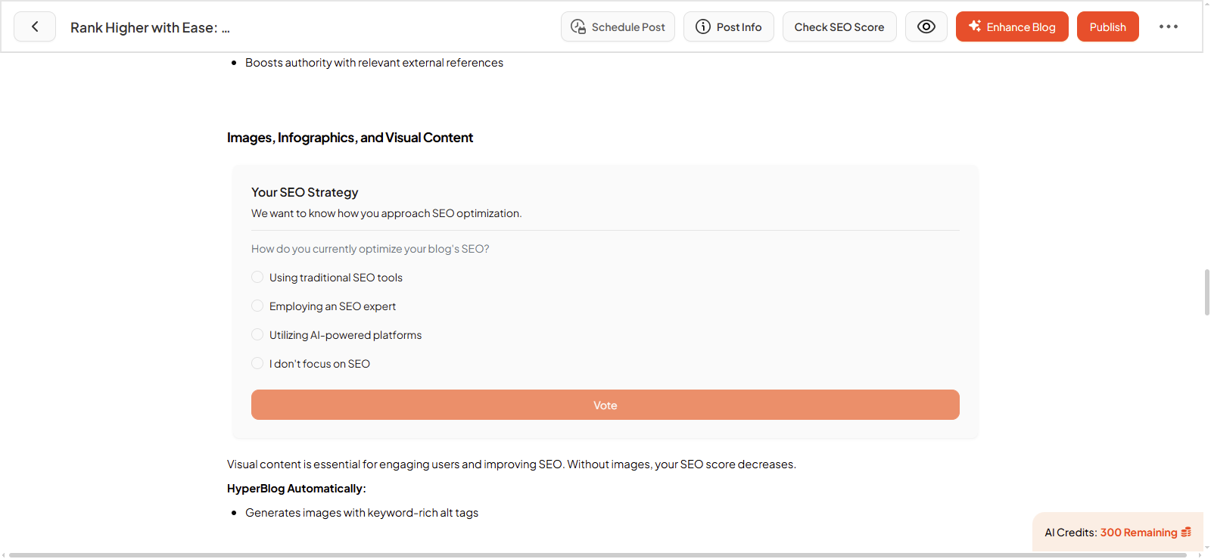
Task: Publish the blog post
Action: click(x=1107, y=26)
